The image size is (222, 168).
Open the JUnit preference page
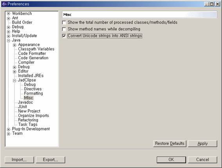click(x=22, y=107)
